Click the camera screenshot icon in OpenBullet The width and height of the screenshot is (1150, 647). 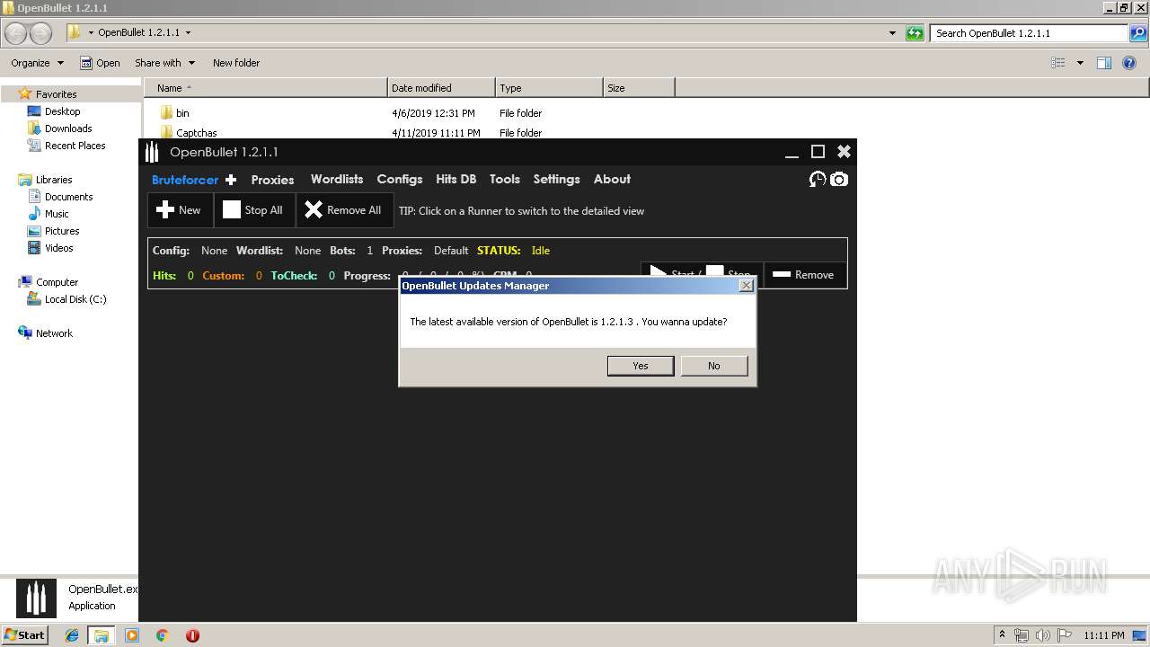coord(839,180)
